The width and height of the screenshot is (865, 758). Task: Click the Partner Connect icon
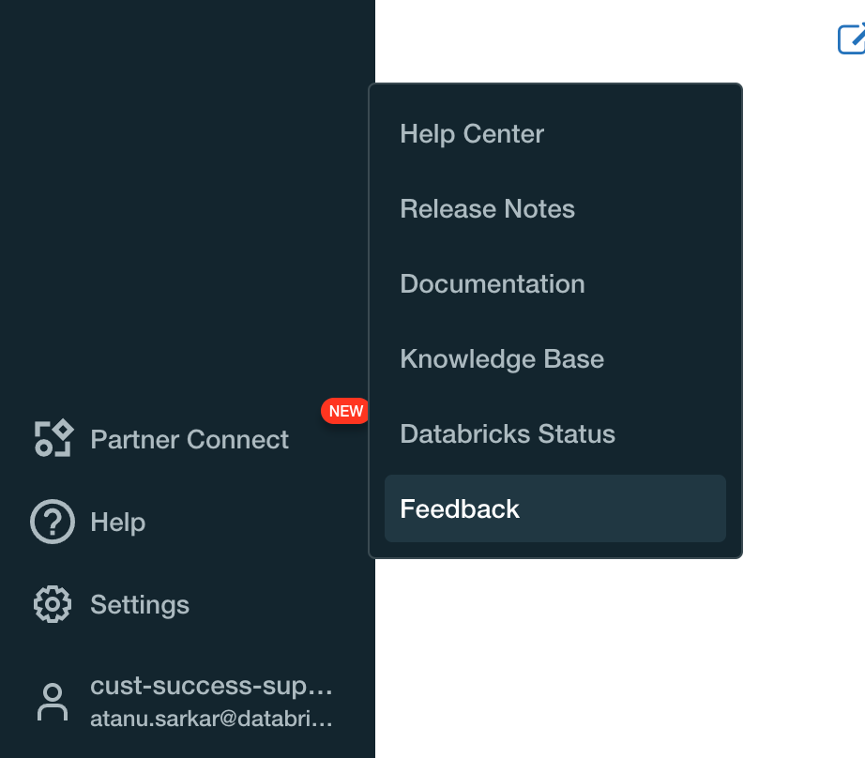pyautogui.click(x=53, y=439)
